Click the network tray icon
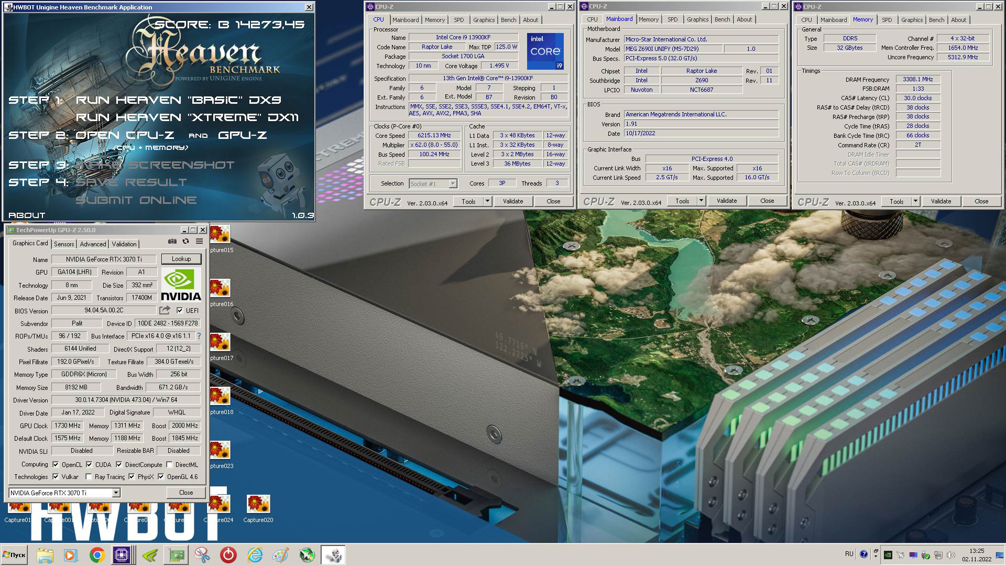Image resolution: width=1006 pixels, height=566 pixels. coord(938,555)
